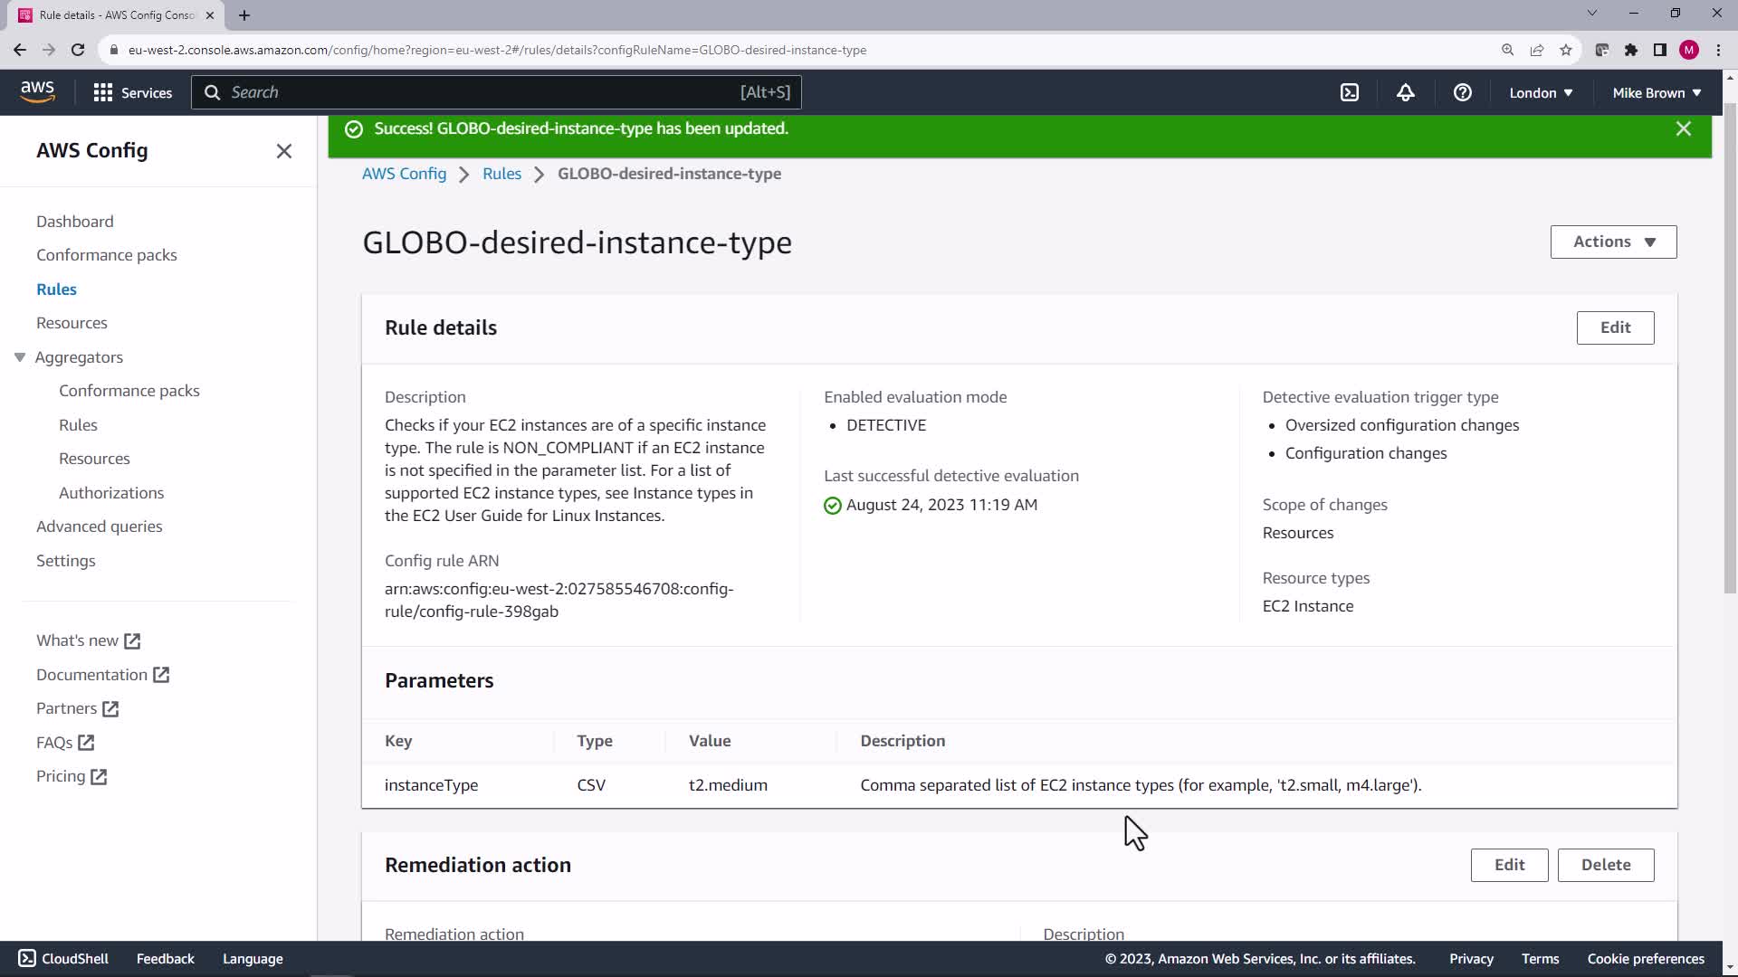Click the AWS search input field

tap(480, 92)
